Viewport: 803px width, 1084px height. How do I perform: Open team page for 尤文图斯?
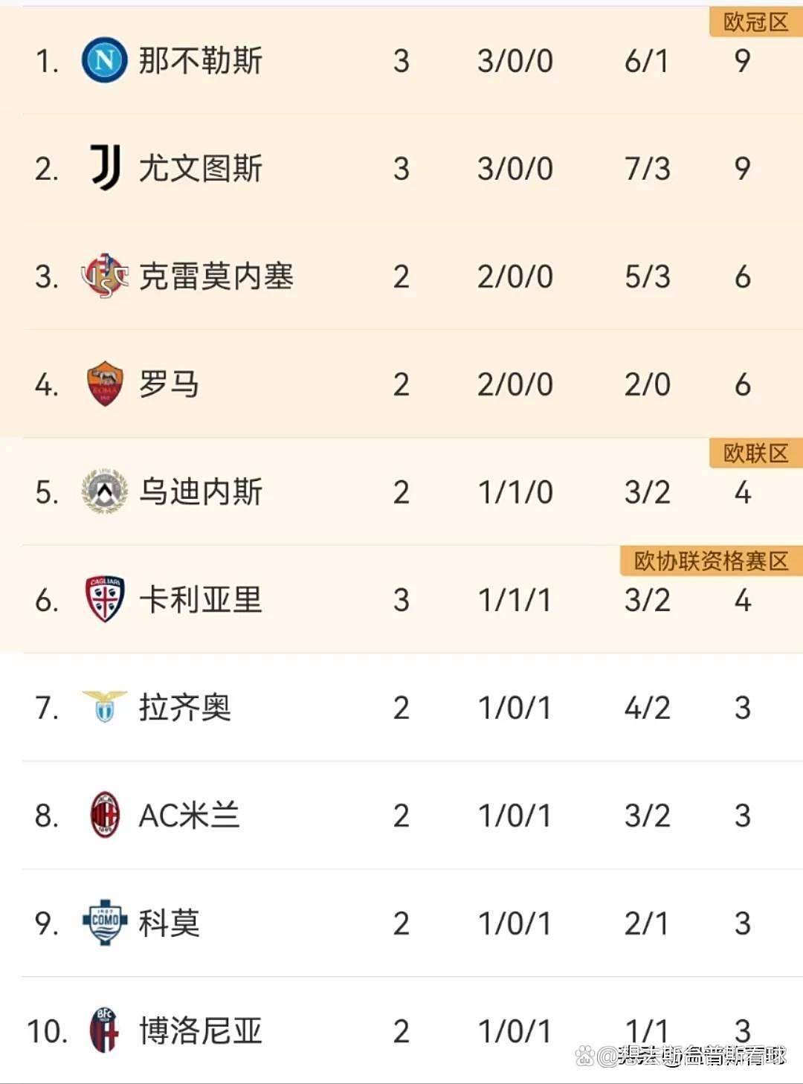pyautogui.click(x=201, y=168)
